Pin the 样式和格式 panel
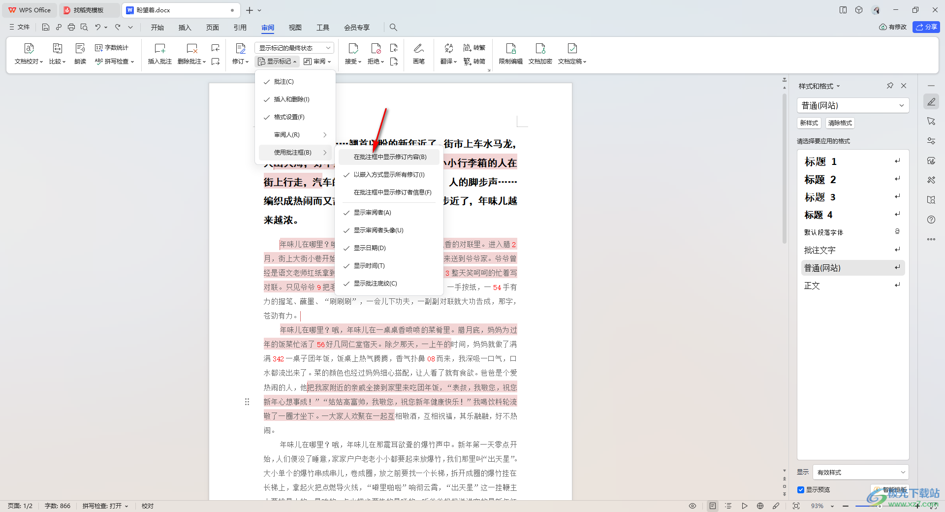This screenshot has height=512, width=945. 890,86
